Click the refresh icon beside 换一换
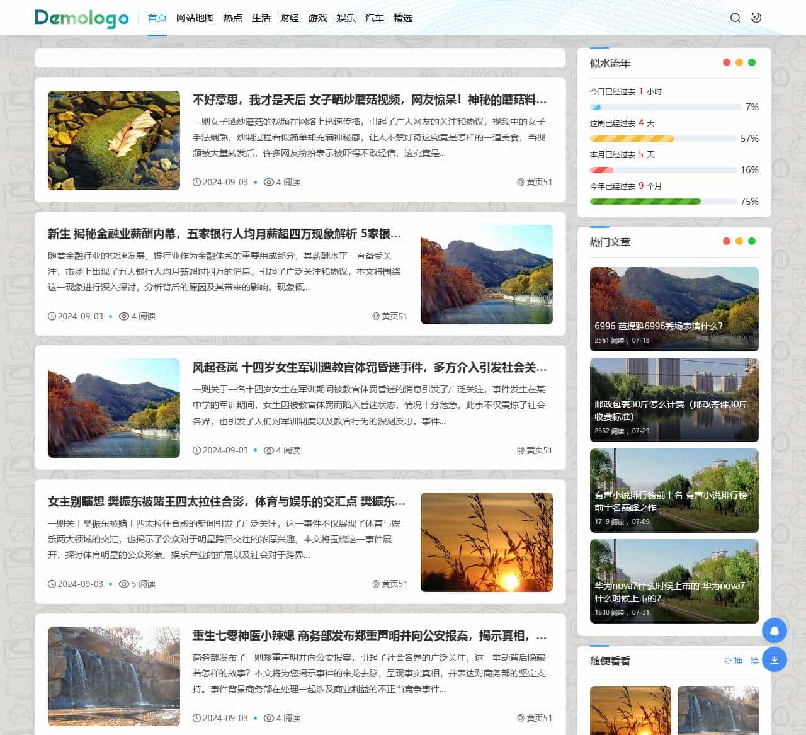Screen dimensions: 806x735 pyautogui.click(x=727, y=661)
